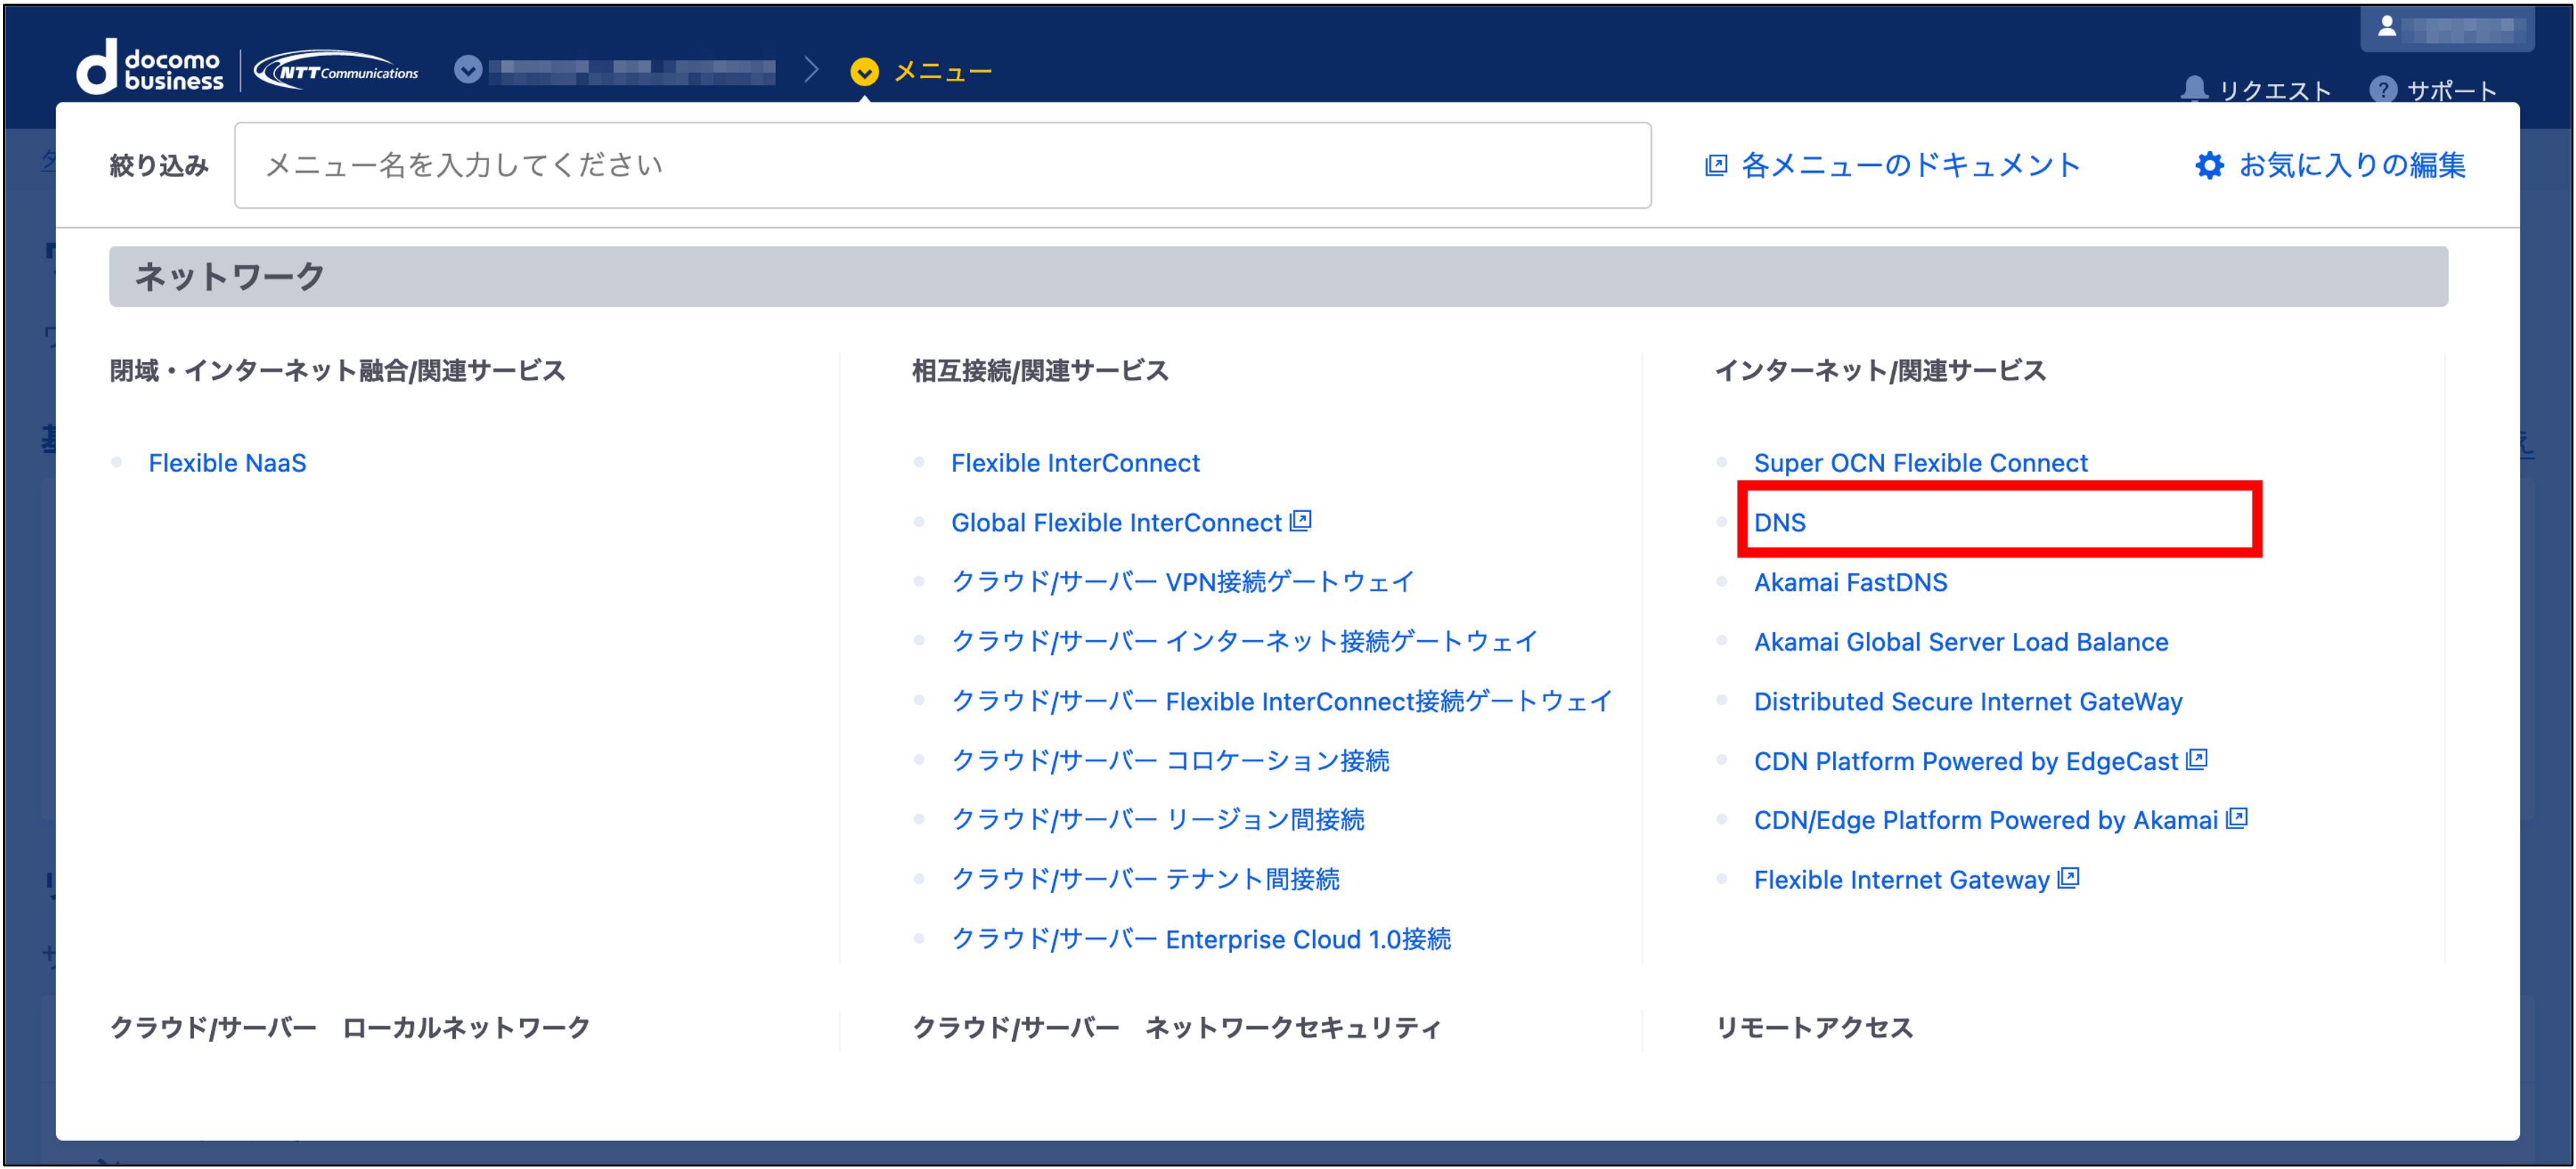Select Distributed Secure Internet GateWay
Image resolution: width=2576 pixels, height=1169 pixels.
(1967, 701)
